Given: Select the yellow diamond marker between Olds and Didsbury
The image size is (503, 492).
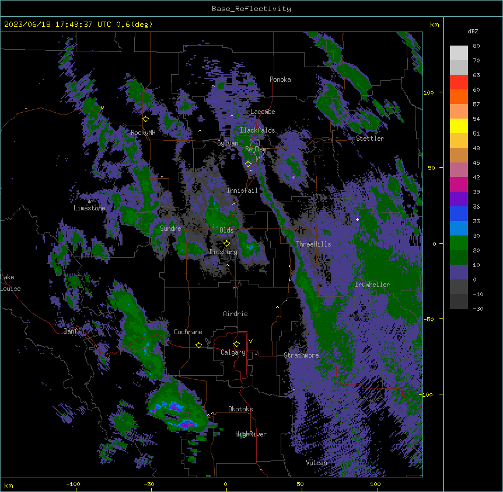Looking at the screenshot, I should point(227,243).
